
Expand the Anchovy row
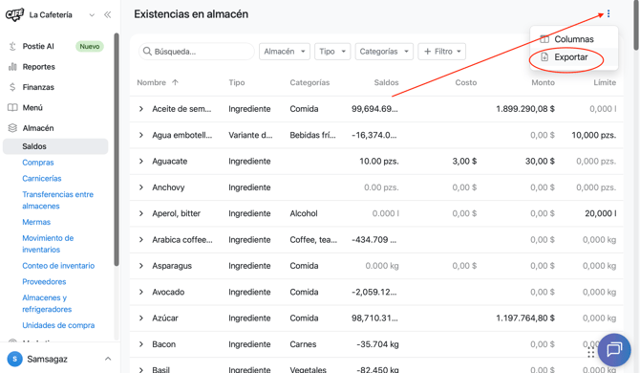tap(140, 187)
